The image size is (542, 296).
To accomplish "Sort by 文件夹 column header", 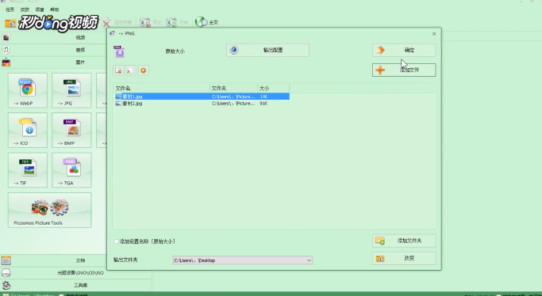I will click(x=233, y=88).
